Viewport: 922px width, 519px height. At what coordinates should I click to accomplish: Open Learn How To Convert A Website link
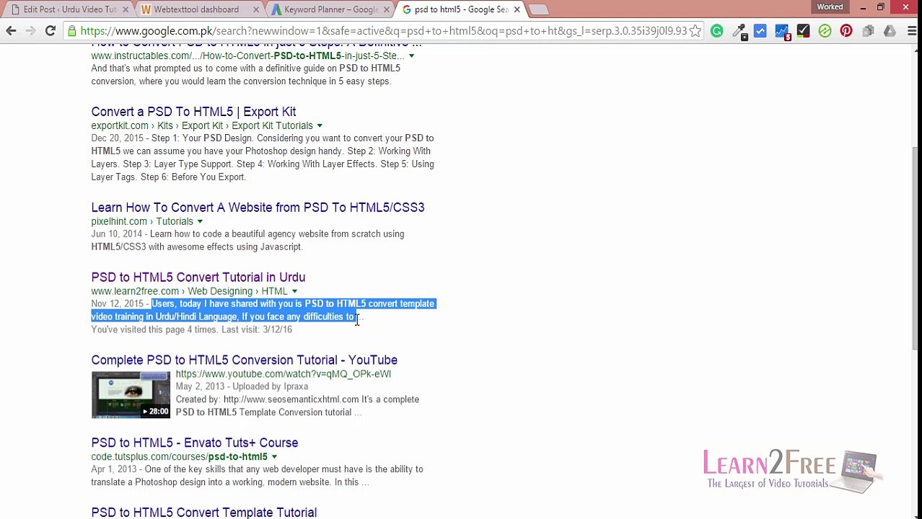click(258, 208)
